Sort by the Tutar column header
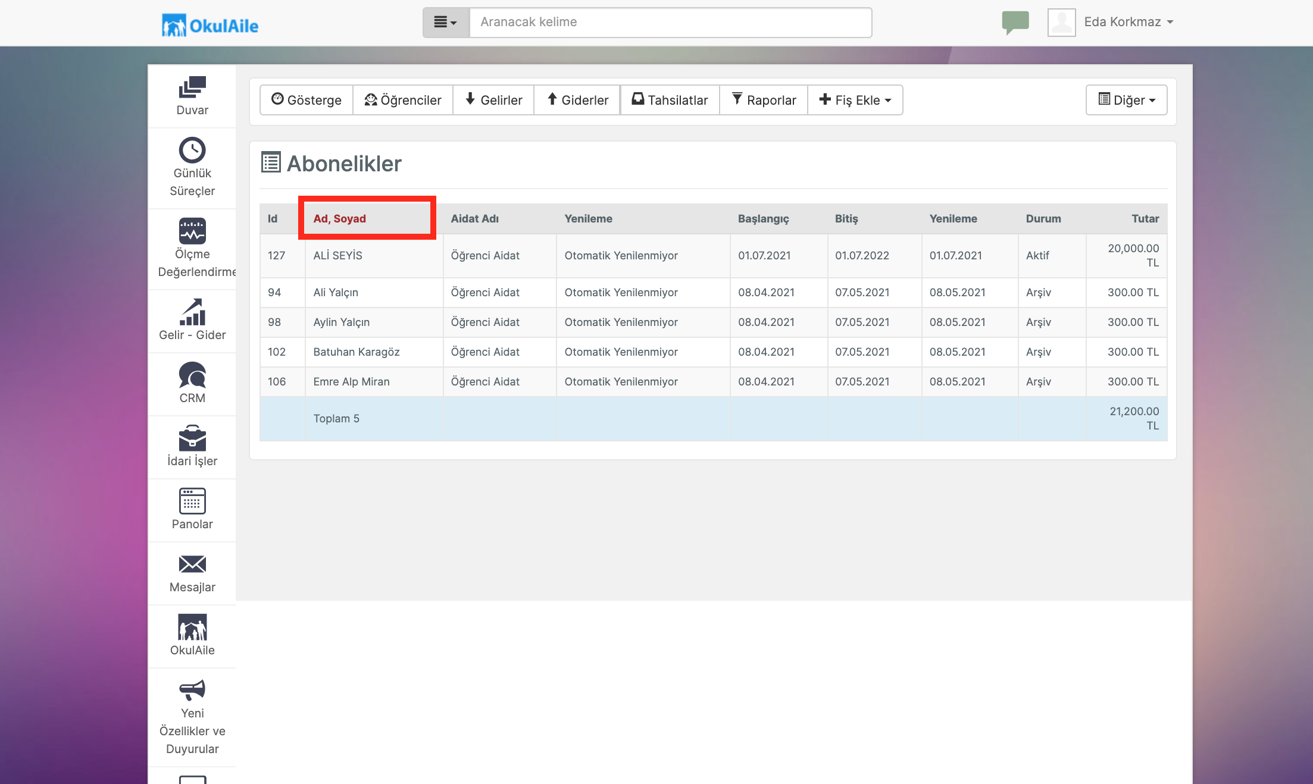The width and height of the screenshot is (1313, 784). click(x=1145, y=218)
